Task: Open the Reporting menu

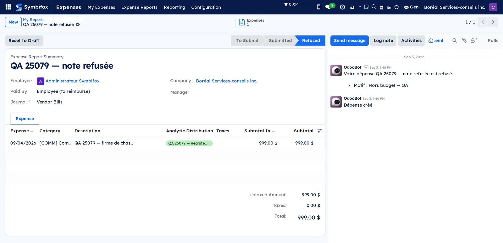Action: pos(174,7)
